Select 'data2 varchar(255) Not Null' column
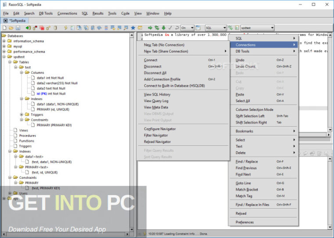334x238 pixels. (x=57, y=83)
